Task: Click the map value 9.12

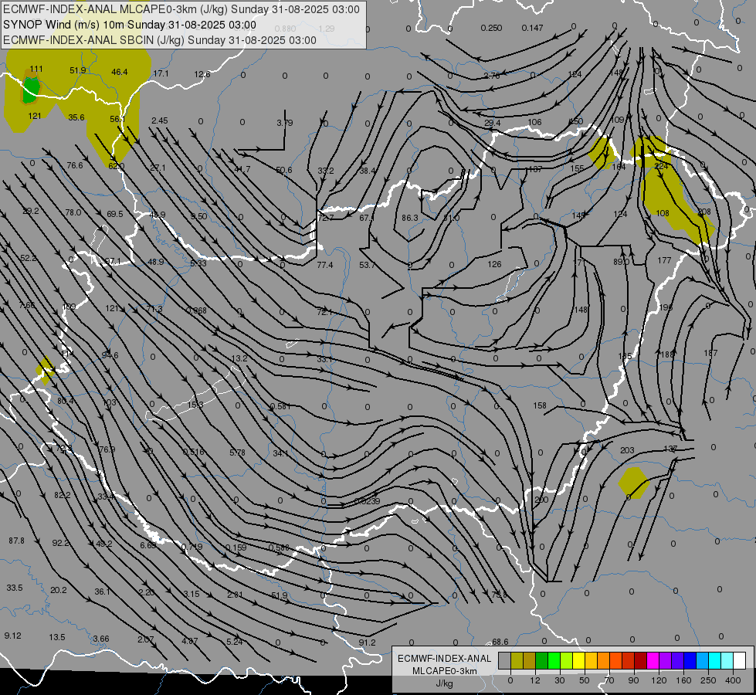Action: (x=12, y=636)
